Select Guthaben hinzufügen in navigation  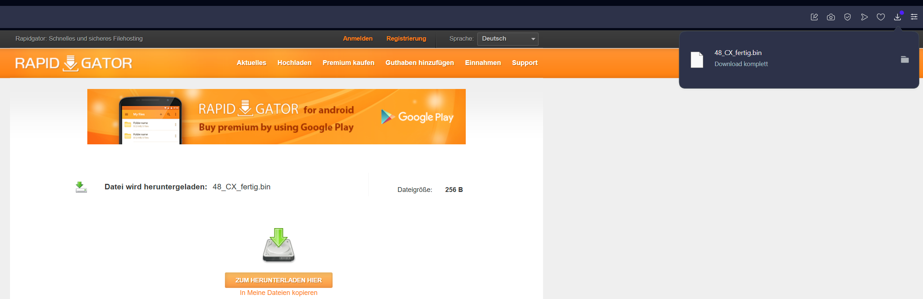tap(420, 63)
